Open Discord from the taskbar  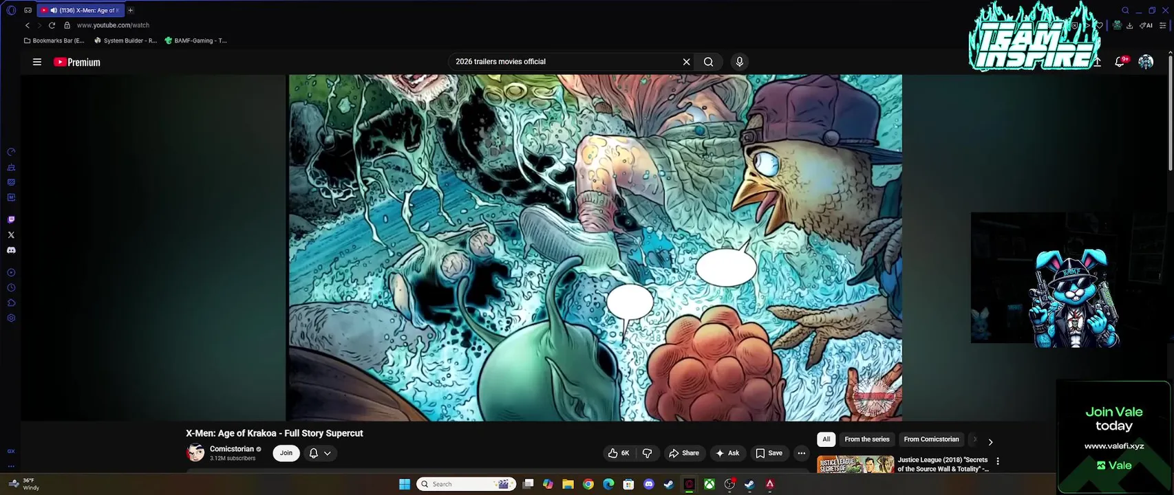648,484
